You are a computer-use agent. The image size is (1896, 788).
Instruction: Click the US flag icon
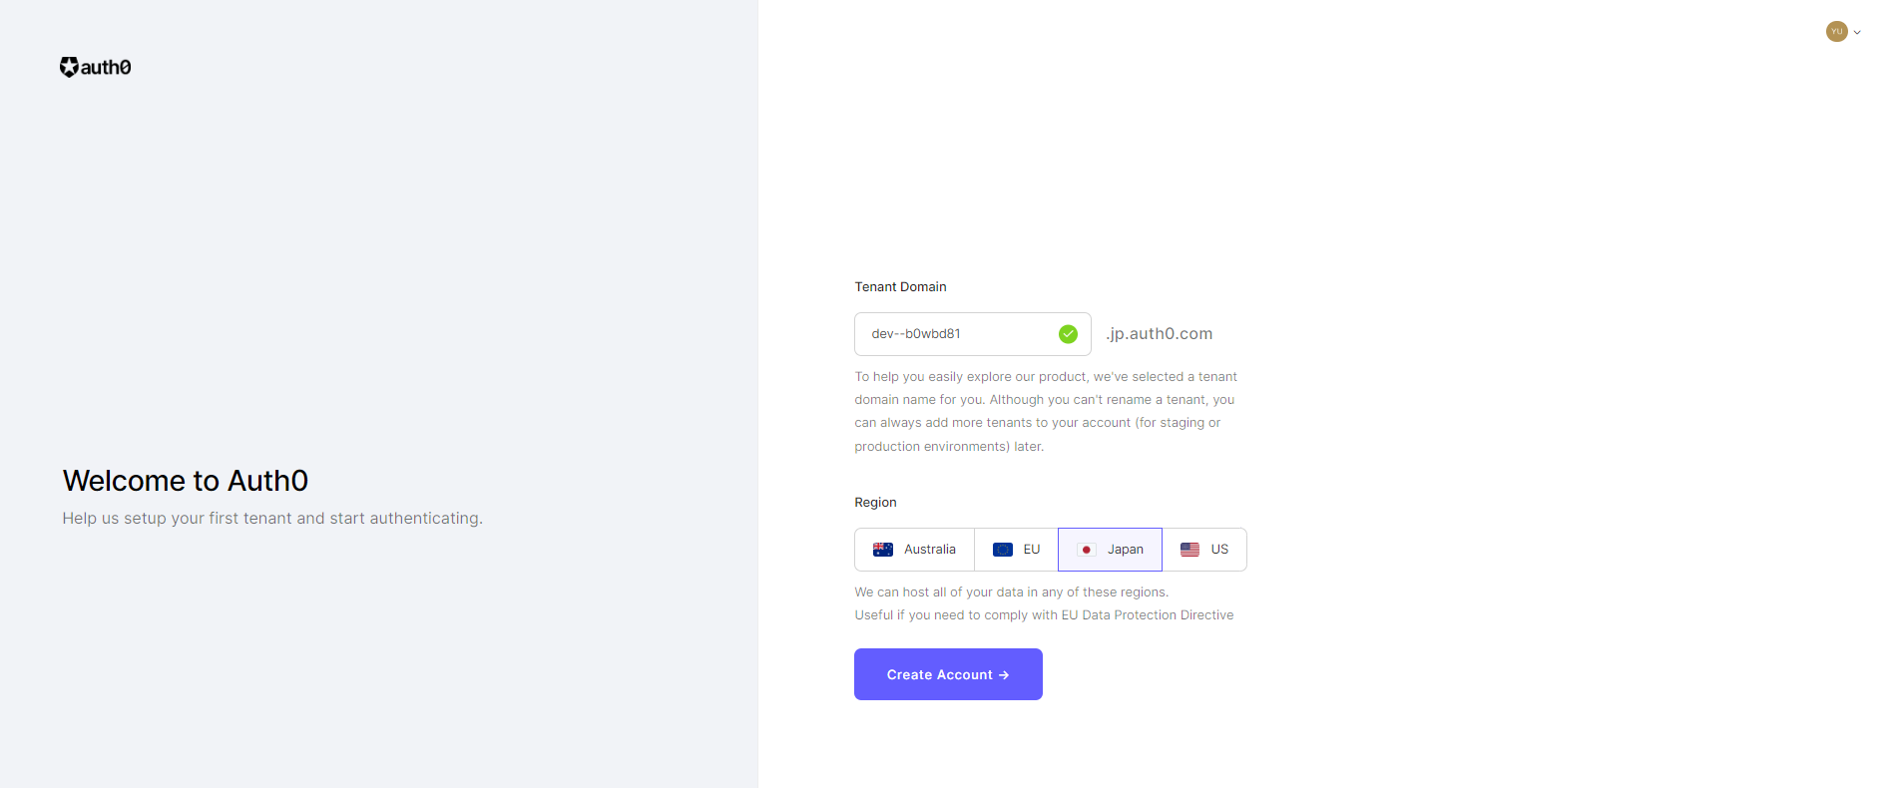pos(1189,550)
